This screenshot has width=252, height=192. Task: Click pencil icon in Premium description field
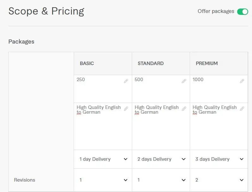coord(242,109)
